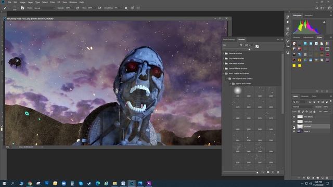Switch to the Brush Settings tab
The width and height of the screenshot is (333, 187).
click(229, 39)
